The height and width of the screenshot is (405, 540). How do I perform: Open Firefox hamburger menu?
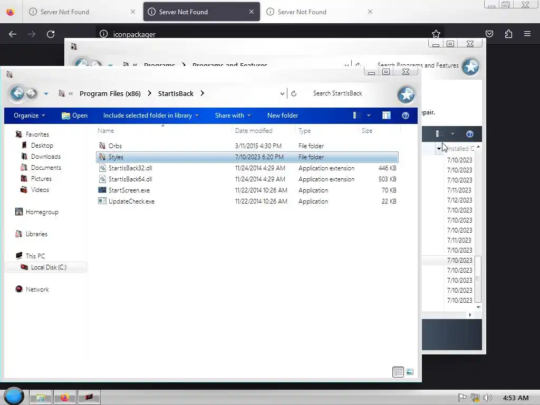click(527, 34)
